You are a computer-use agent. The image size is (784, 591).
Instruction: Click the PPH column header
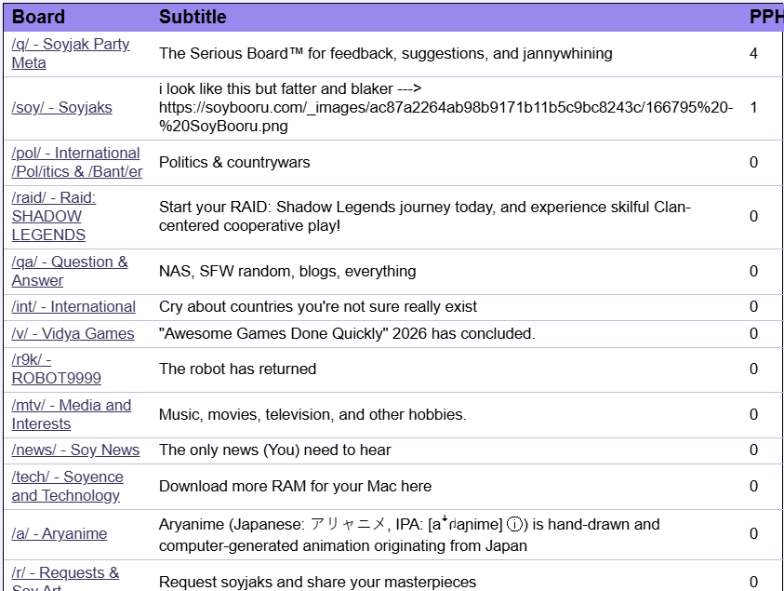pyautogui.click(x=765, y=17)
